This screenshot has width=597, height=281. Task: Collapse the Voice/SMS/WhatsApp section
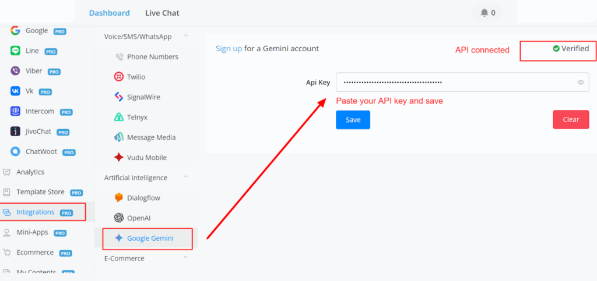tap(185, 37)
